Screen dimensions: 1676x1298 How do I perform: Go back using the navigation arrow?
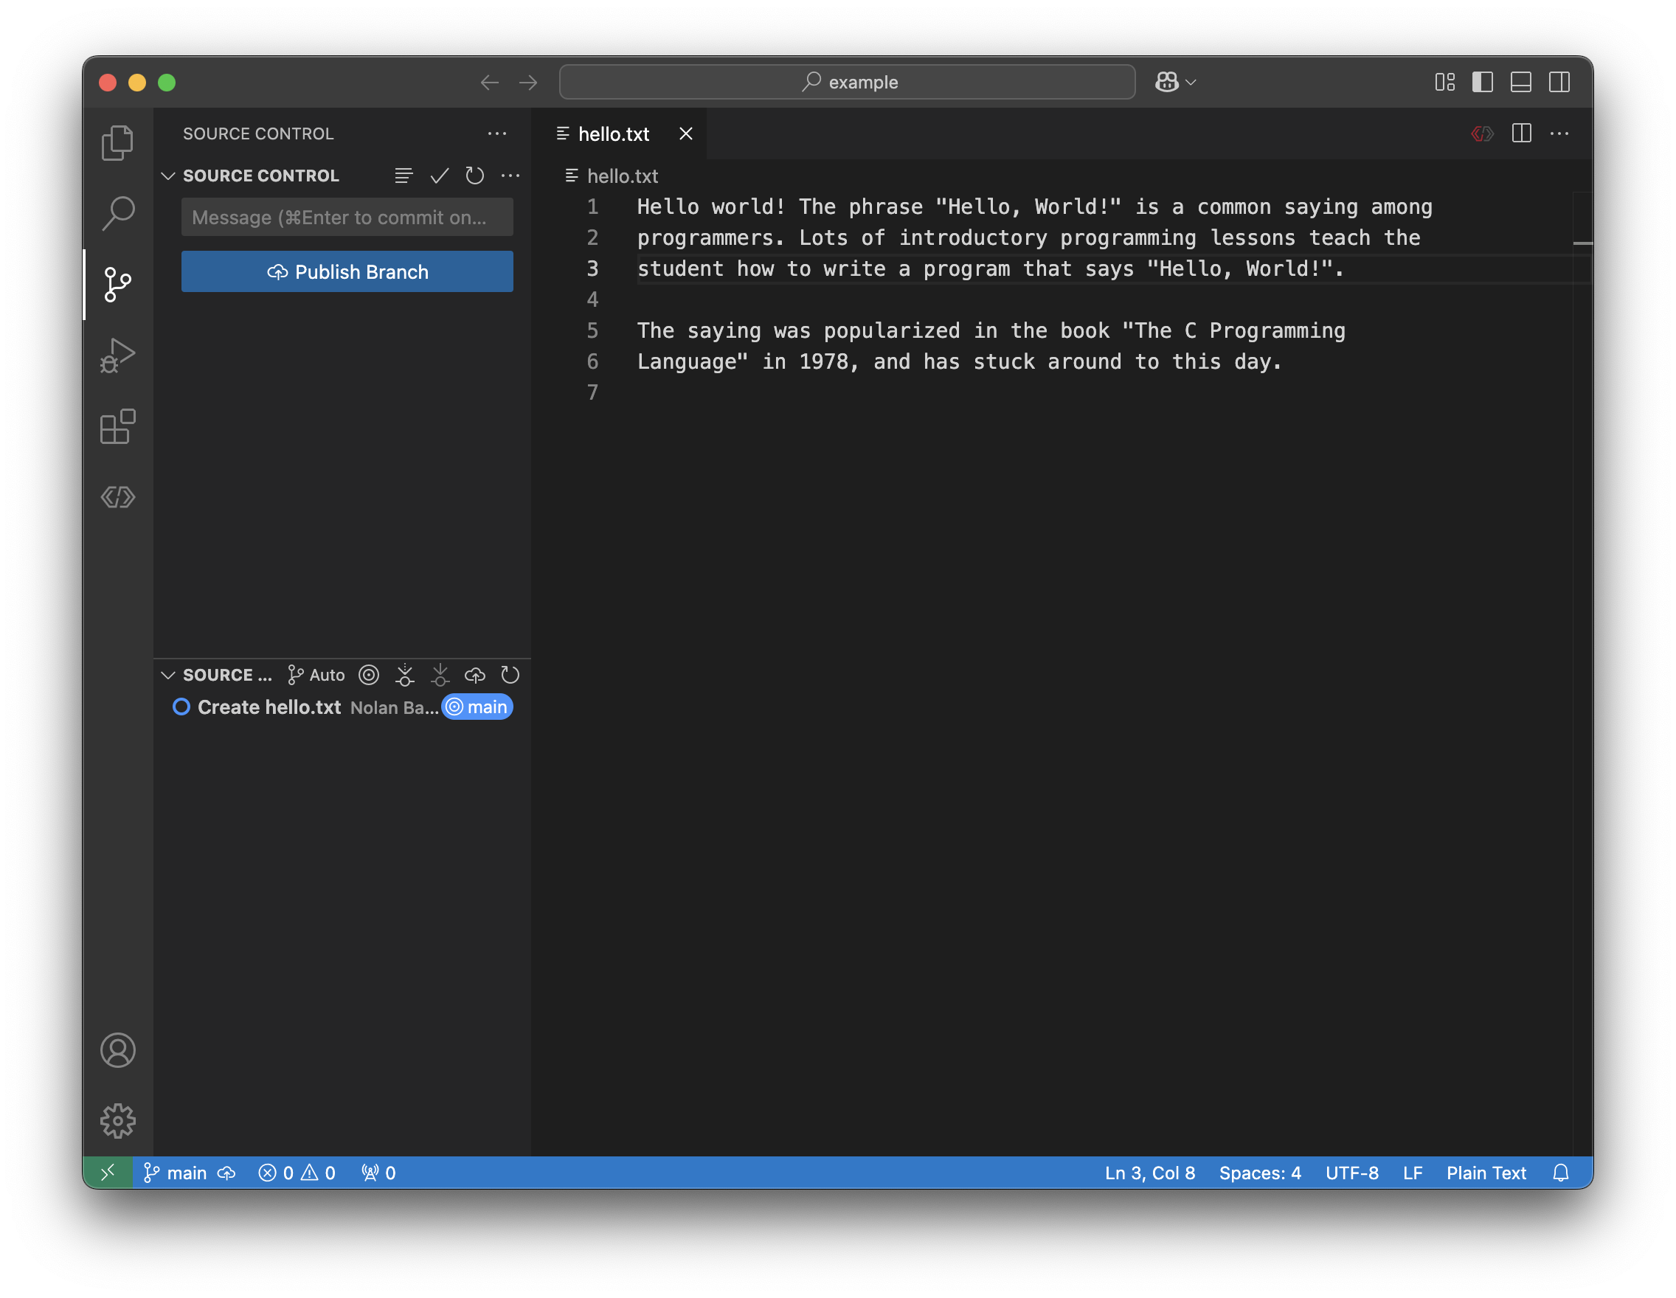click(490, 82)
